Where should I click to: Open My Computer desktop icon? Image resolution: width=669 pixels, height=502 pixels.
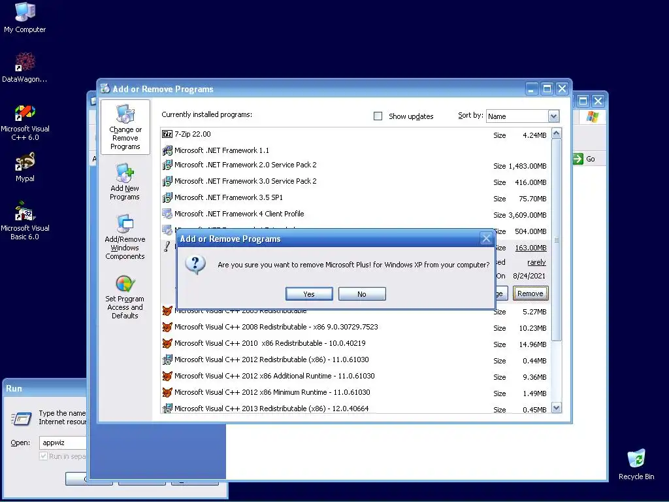click(25, 17)
